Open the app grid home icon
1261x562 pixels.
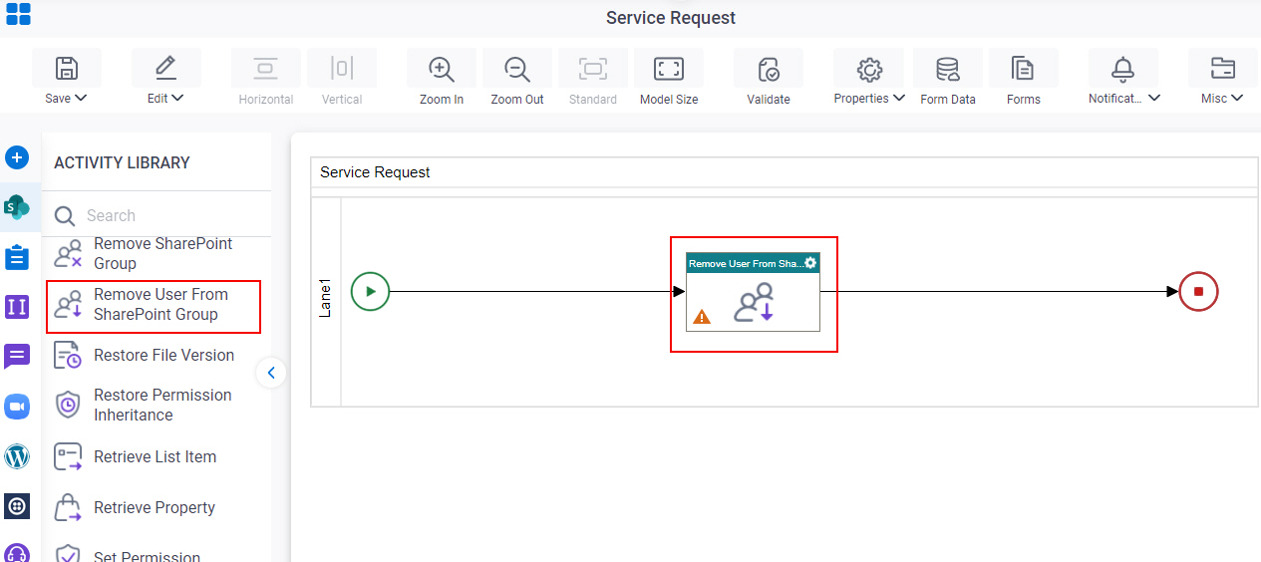(18, 14)
